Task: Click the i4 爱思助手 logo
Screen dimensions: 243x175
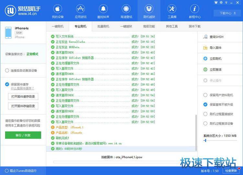Action: pos(23,11)
